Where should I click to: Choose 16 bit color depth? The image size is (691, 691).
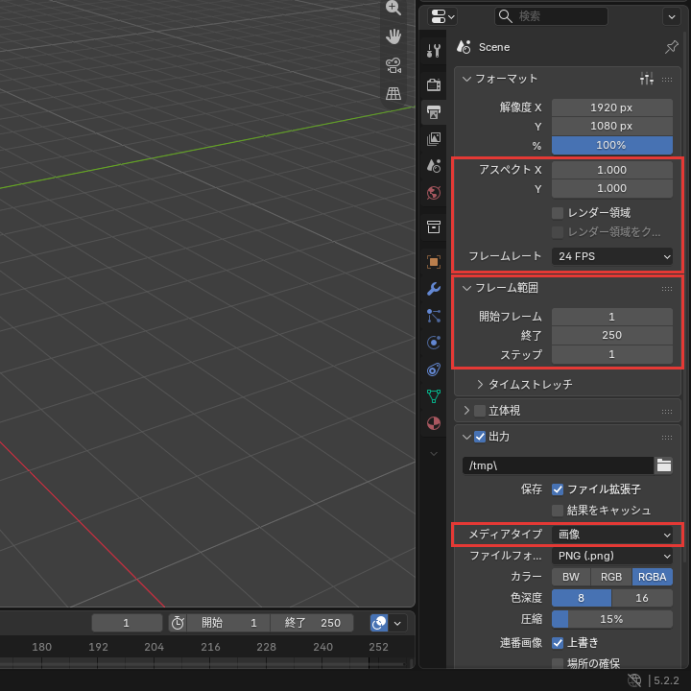pyautogui.click(x=642, y=598)
